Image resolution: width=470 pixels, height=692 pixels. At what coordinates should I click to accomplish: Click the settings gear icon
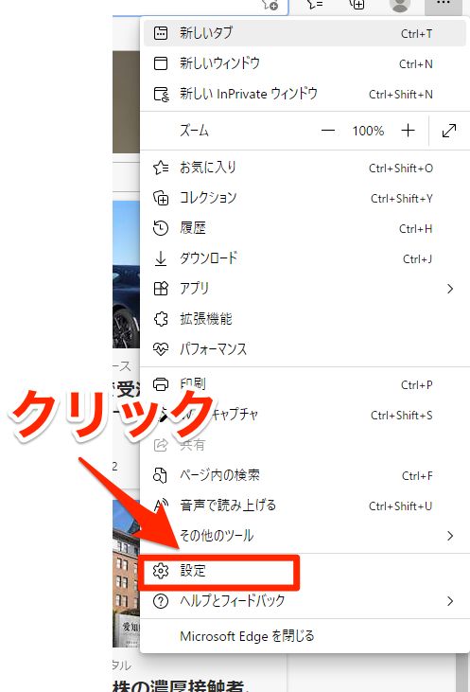click(x=161, y=571)
